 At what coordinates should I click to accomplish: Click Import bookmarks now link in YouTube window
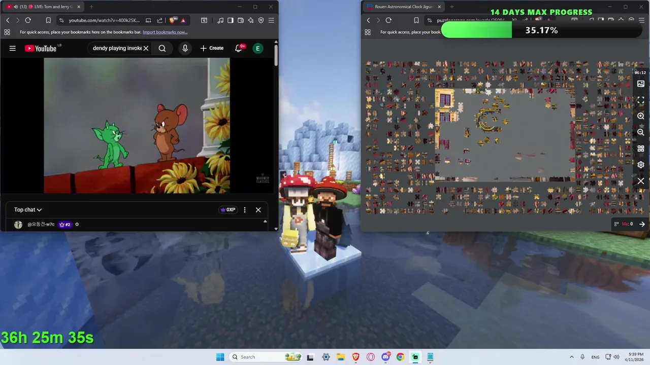165,32
